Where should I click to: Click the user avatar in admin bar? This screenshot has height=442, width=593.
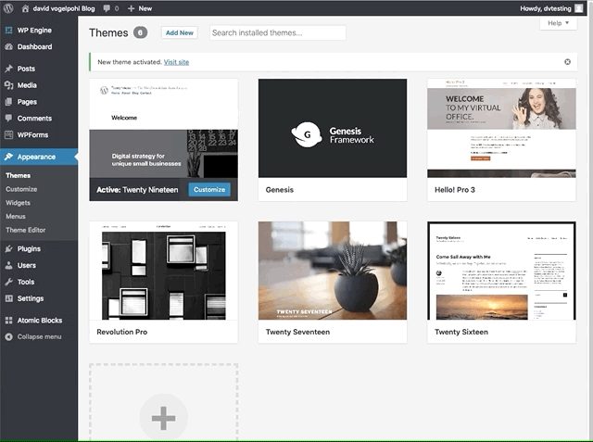578,8
